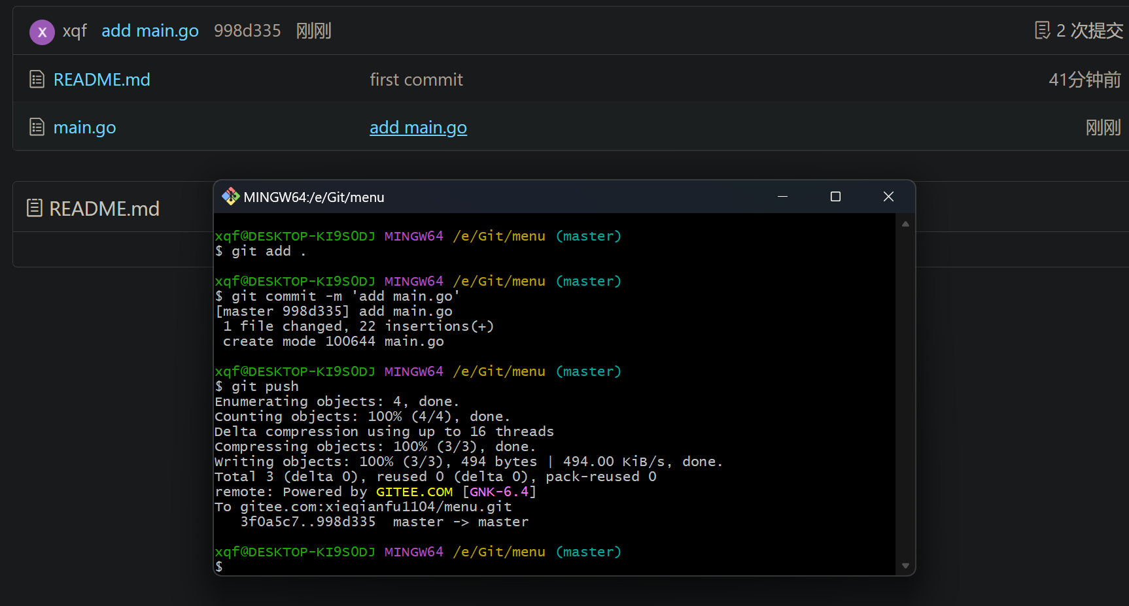Open underlined 'add main.go' commit in main.go row
Image resolution: width=1129 pixels, height=606 pixels.
click(418, 127)
